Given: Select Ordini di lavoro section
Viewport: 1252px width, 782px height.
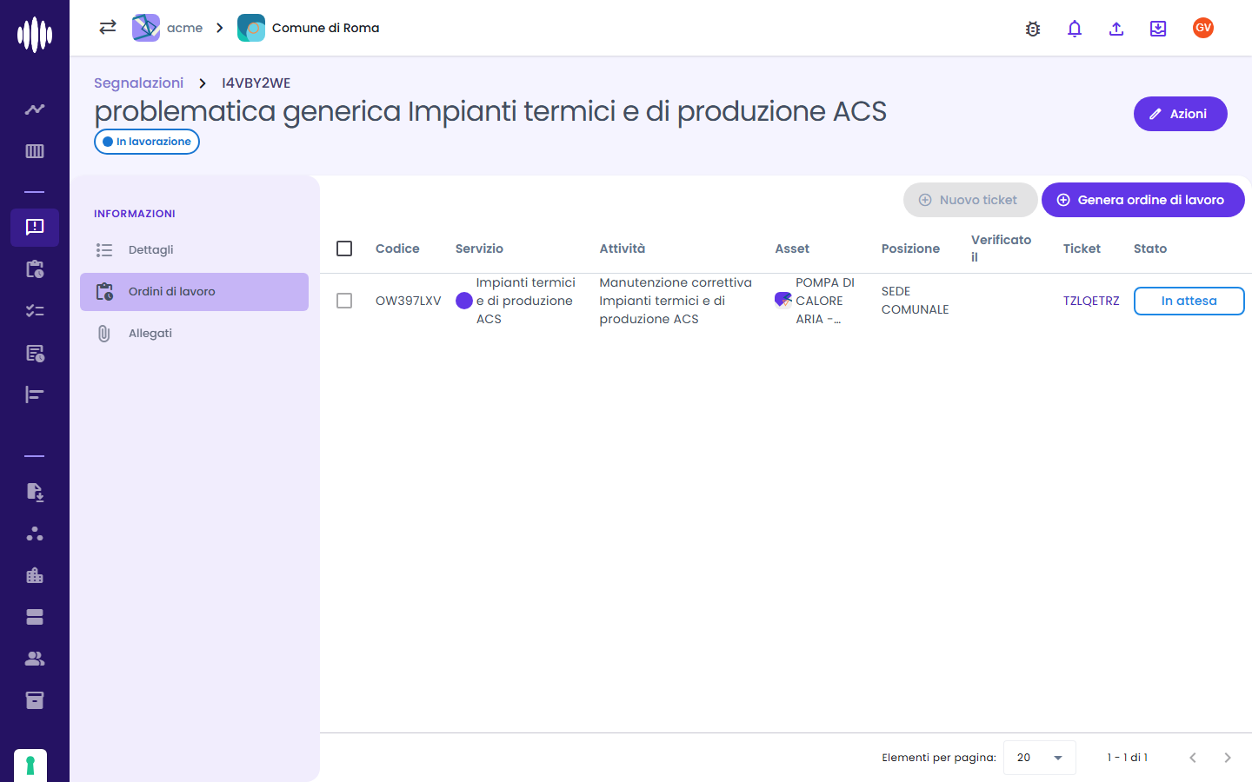Looking at the screenshot, I should (x=194, y=292).
